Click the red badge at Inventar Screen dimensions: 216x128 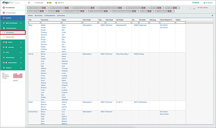point(4,47)
